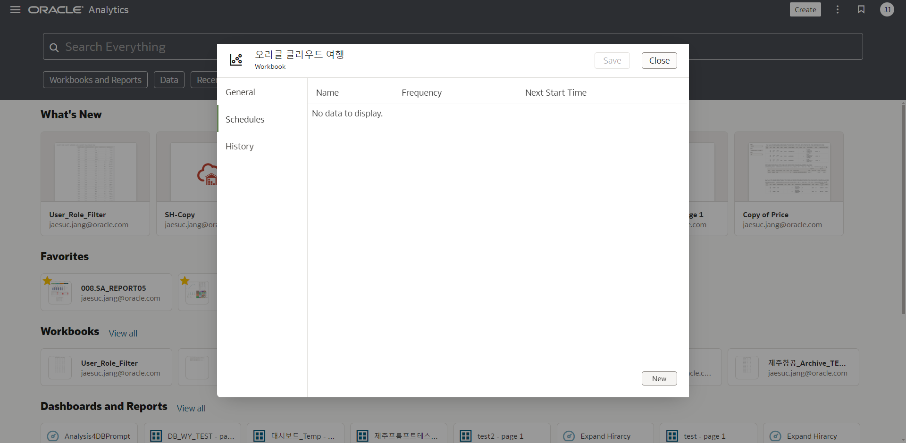Image resolution: width=906 pixels, height=443 pixels.
Task: Filter by Data chip
Action: click(x=169, y=80)
